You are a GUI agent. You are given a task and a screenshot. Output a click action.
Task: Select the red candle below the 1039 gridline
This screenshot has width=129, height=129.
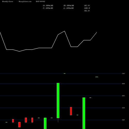pos(71,111)
